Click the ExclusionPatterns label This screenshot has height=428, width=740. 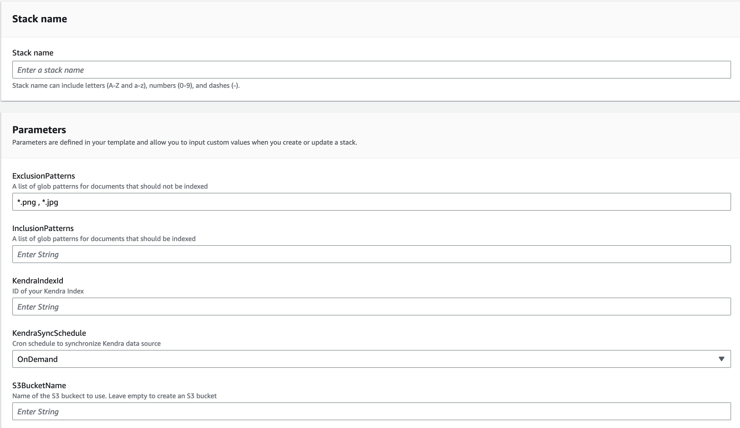(44, 176)
